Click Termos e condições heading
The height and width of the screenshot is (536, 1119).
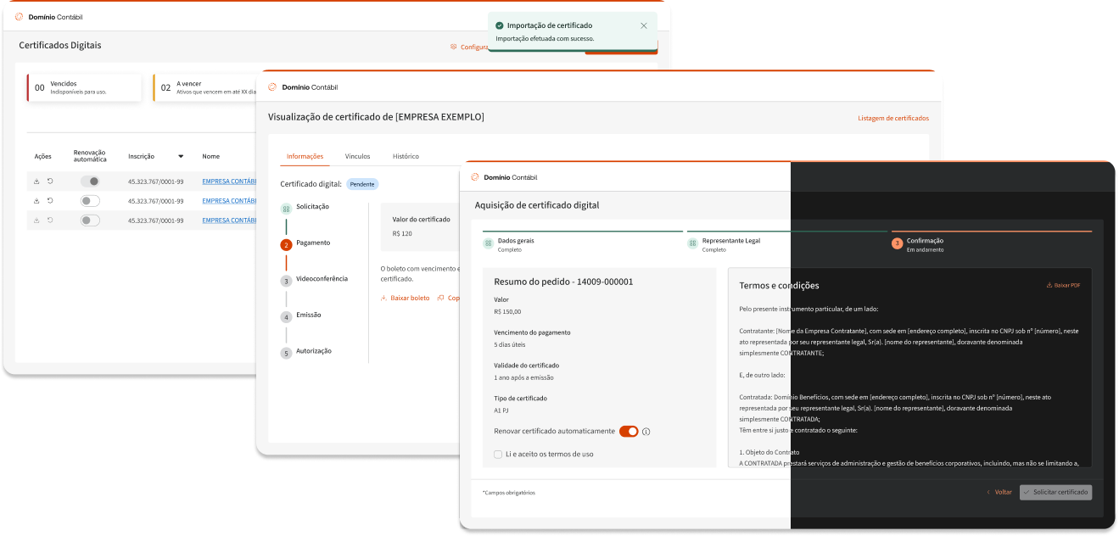point(779,286)
